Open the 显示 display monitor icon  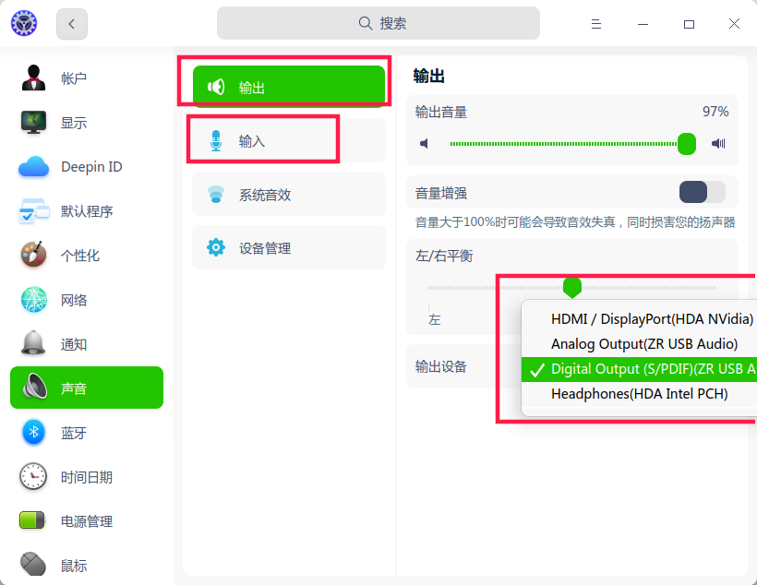pos(33,123)
